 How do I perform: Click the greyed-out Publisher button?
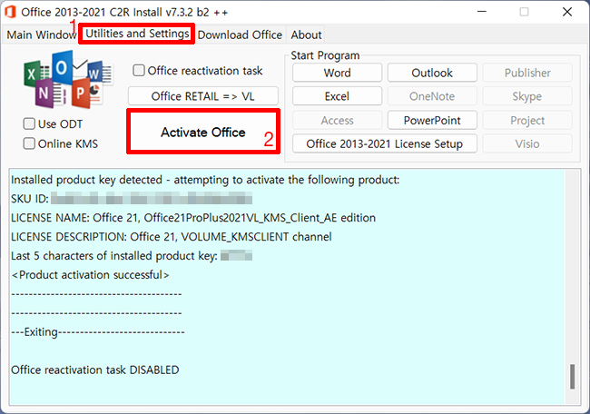point(527,73)
